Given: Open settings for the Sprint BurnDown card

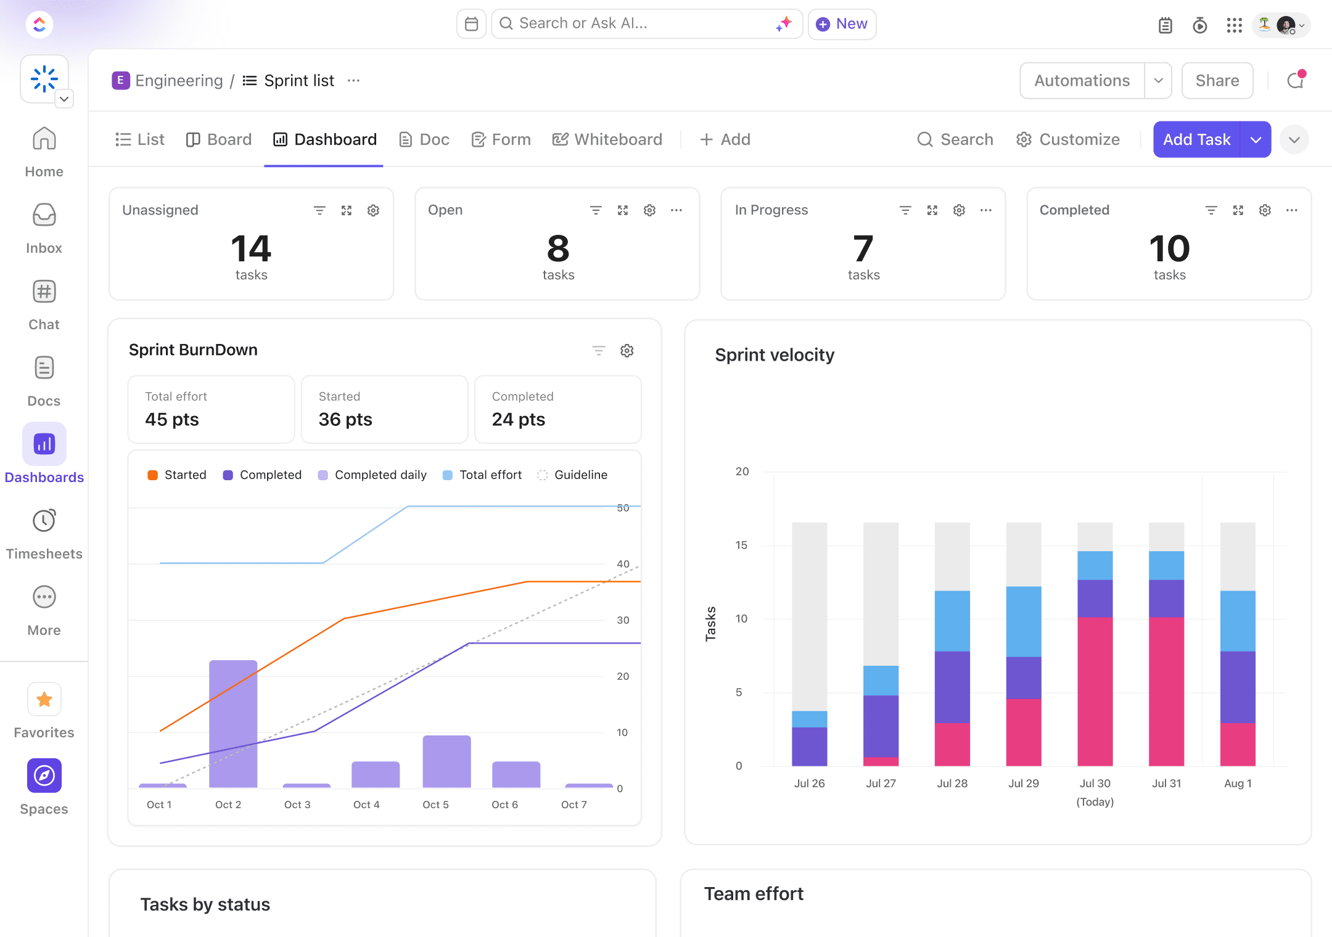Looking at the screenshot, I should (627, 350).
